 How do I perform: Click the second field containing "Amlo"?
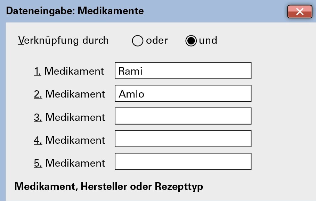pos(183,94)
